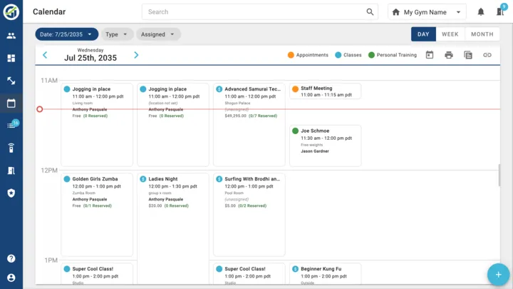Open the Help question mark icon
This screenshot has width=513, height=289.
pos(11,258)
